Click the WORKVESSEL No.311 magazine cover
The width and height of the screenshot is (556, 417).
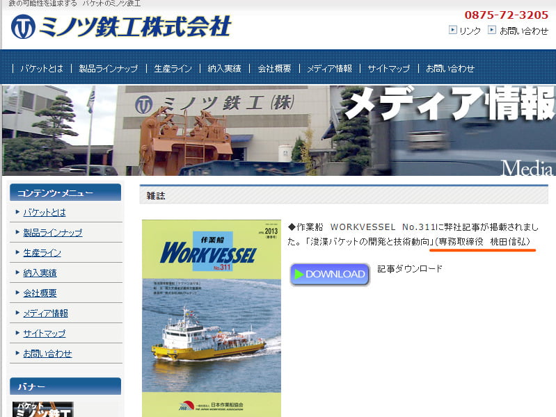point(212,318)
